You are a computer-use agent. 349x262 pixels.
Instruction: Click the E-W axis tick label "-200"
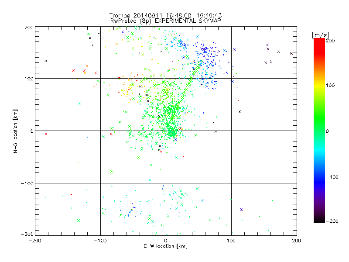(35, 241)
